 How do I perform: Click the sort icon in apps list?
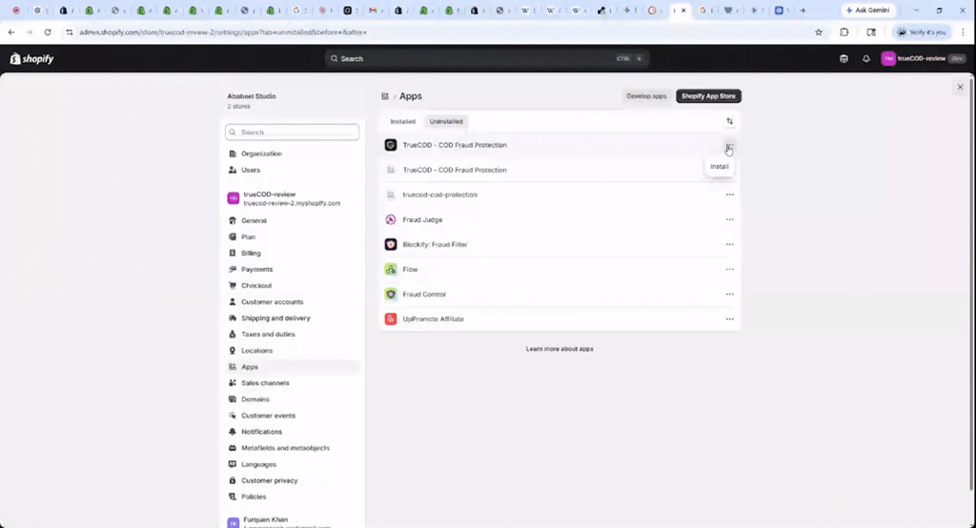pos(730,121)
